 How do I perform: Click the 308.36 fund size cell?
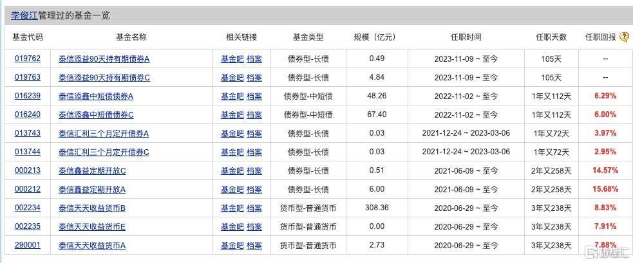tap(377, 208)
